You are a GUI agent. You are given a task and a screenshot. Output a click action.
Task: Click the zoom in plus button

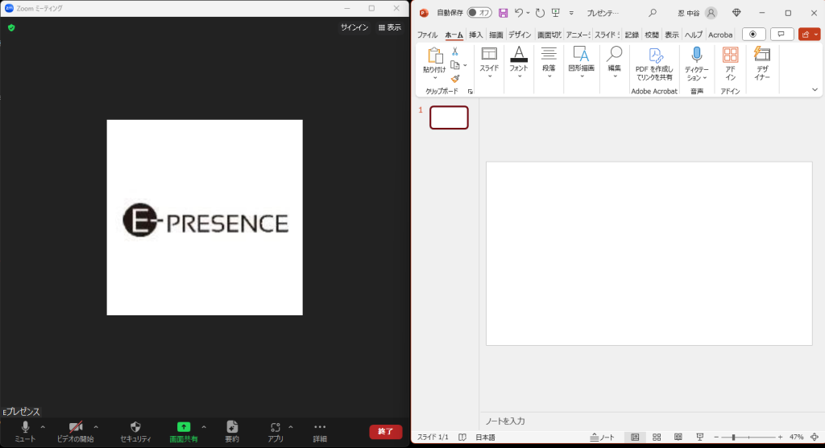click(780, 437)
